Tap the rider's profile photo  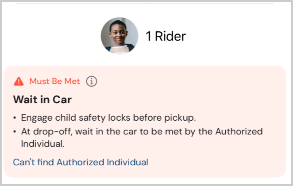pos(120,36)
